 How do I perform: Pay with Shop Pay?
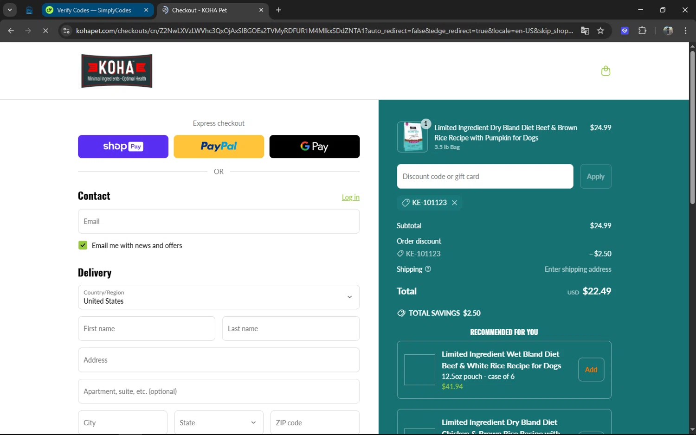coord(123,147)
